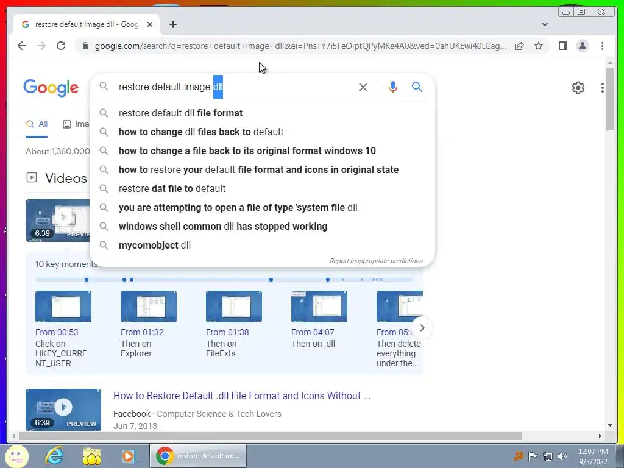Clear search text with the X icon
The width and height of the screenshot is (624, 468).
(363, 87)
